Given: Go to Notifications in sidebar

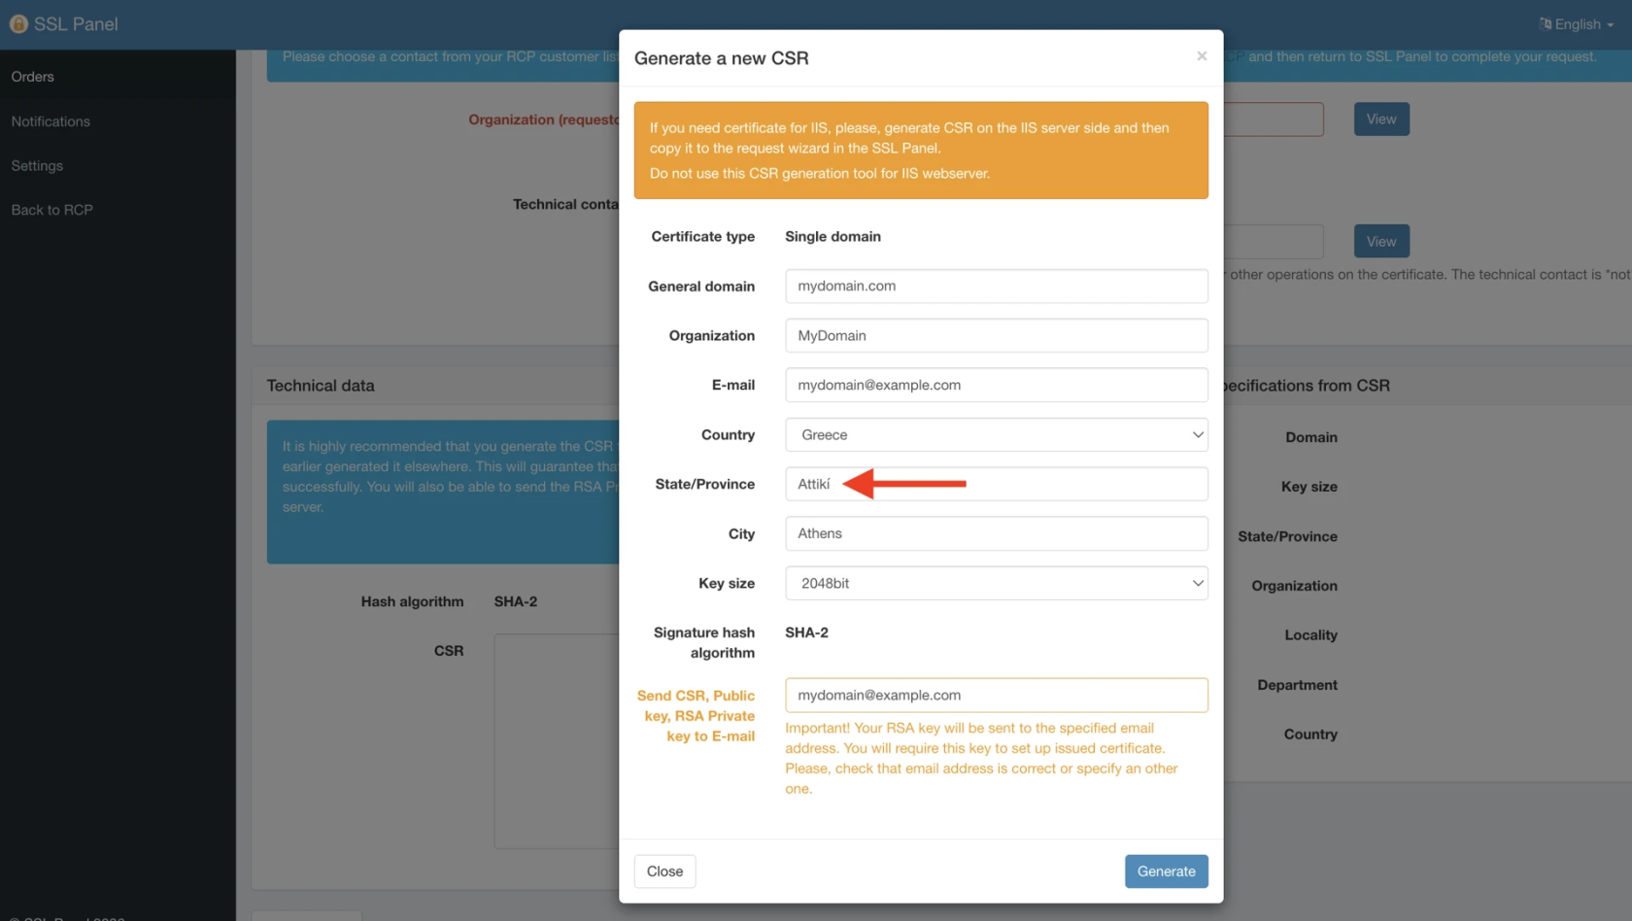Looking at the screenshot, I should [118, 121].
